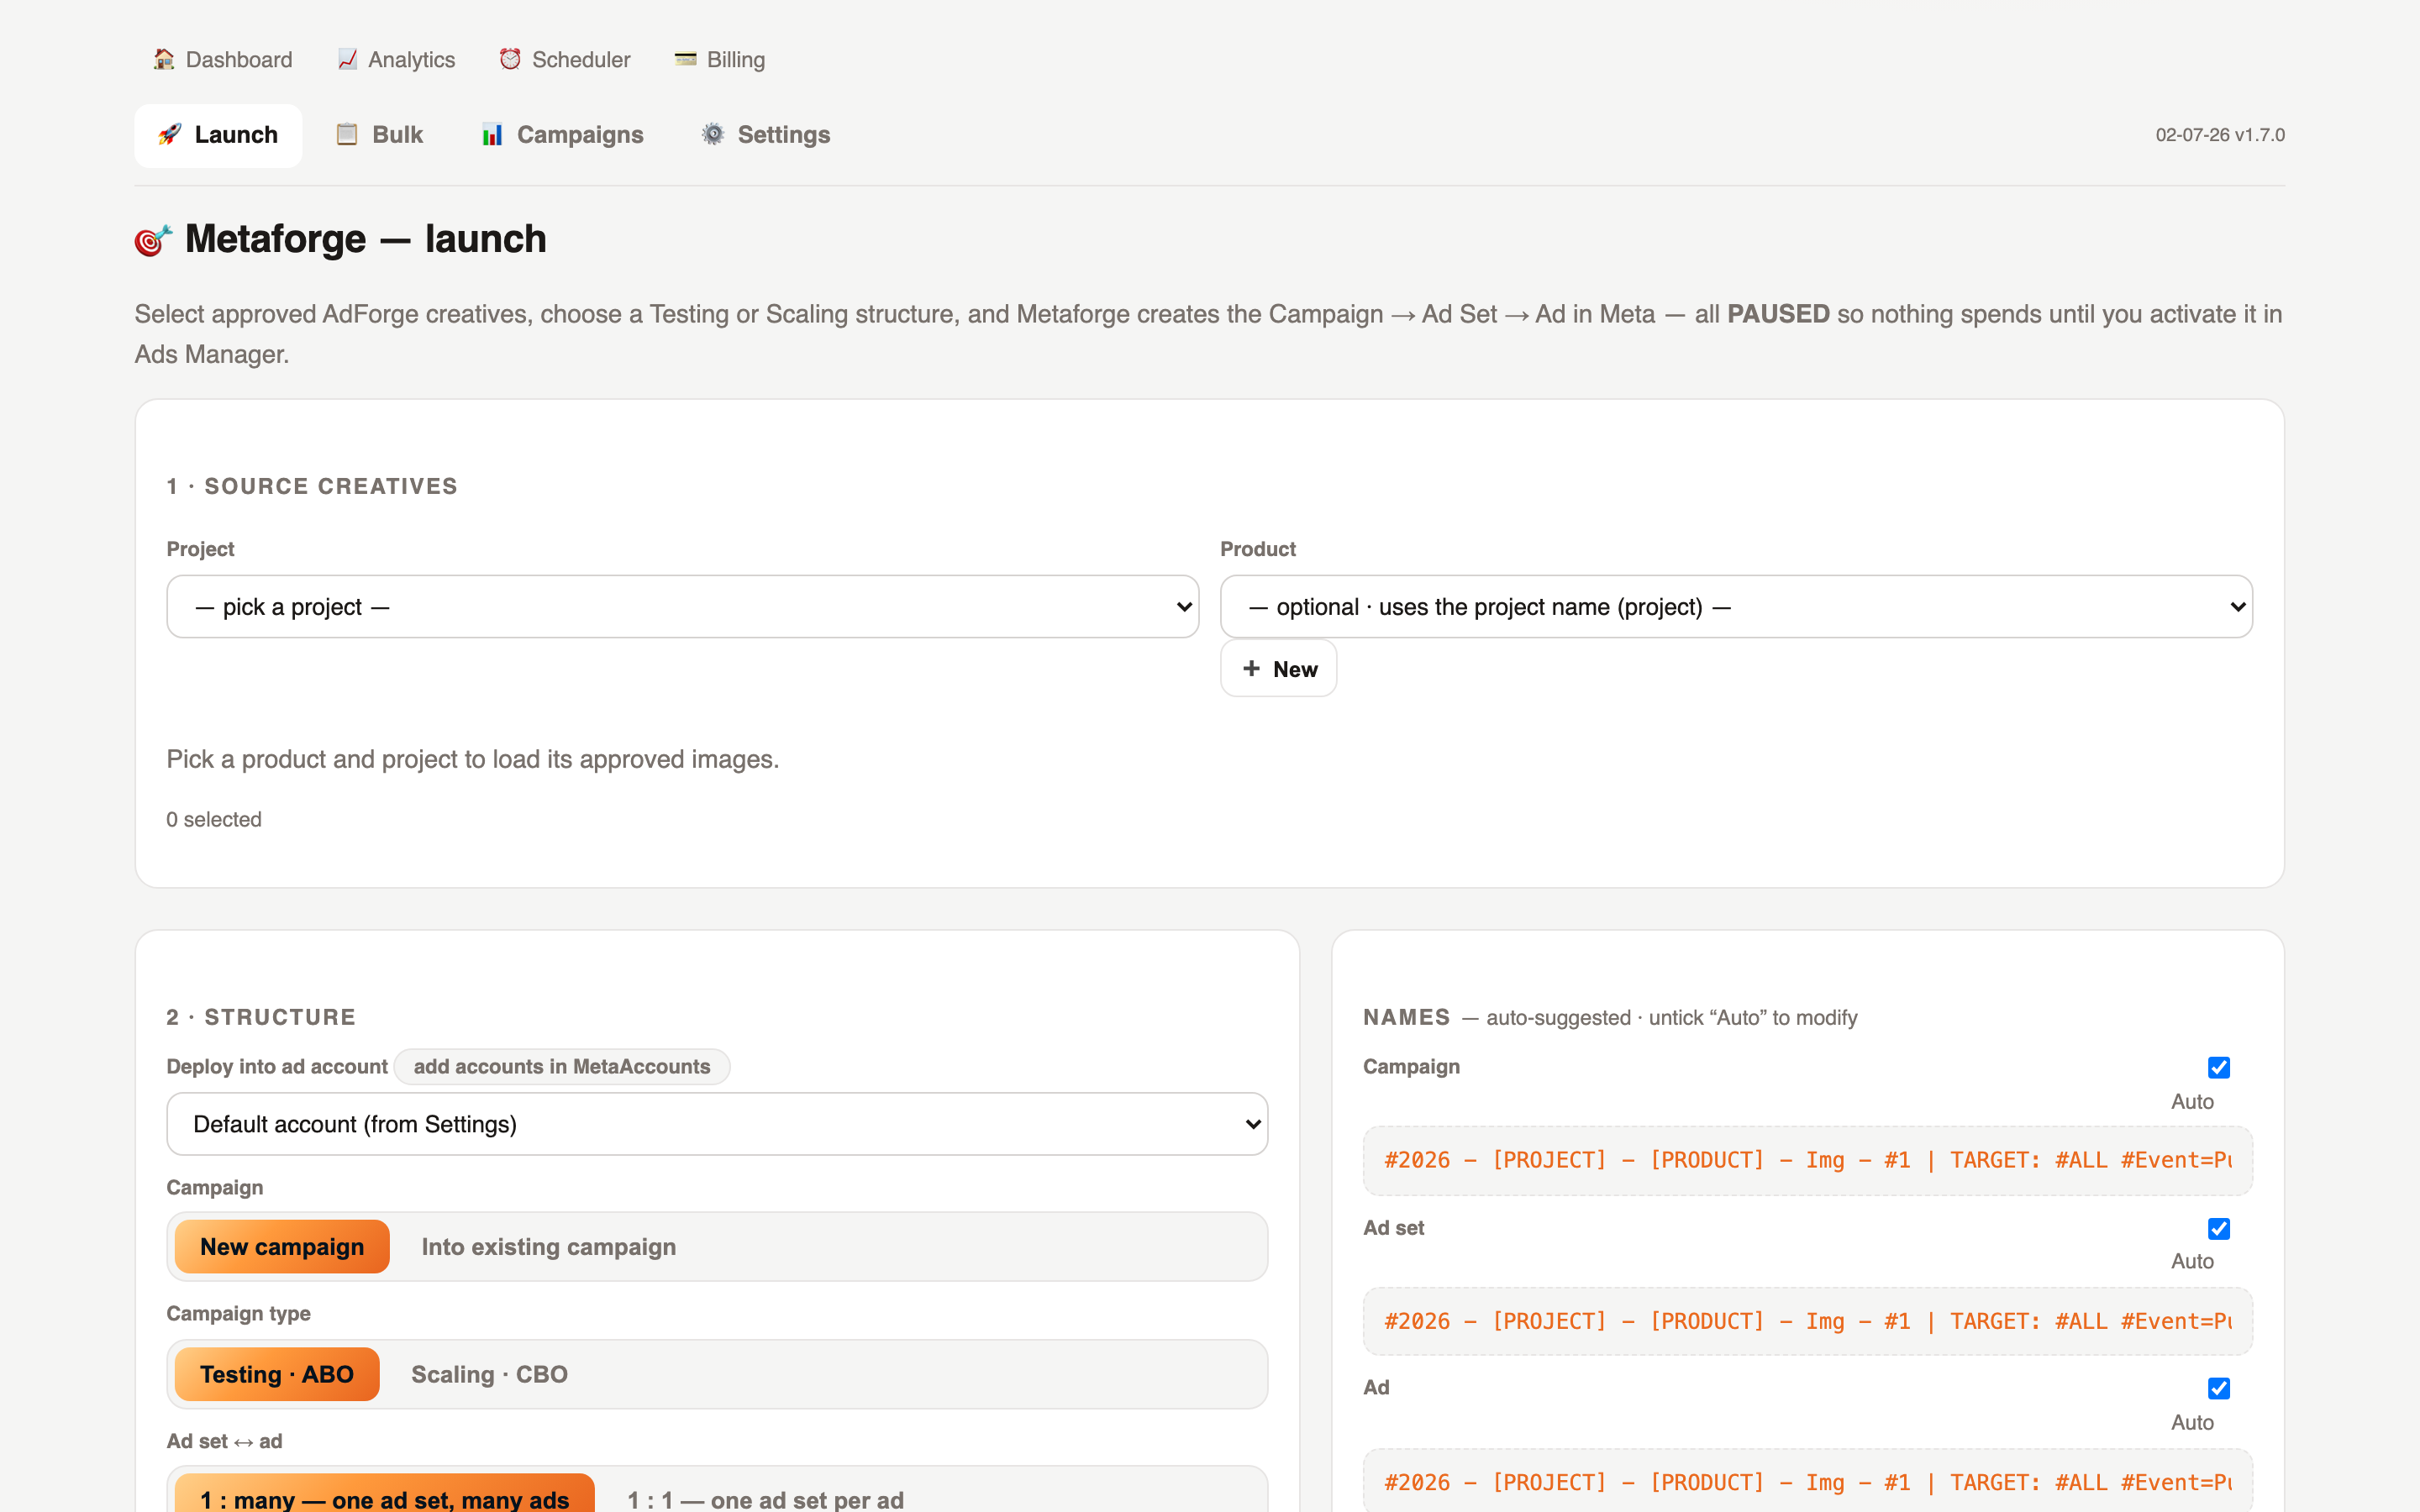The image size is (2420, 1512).
Task: Click the Billing credit card icon
Action: (685, 59)
